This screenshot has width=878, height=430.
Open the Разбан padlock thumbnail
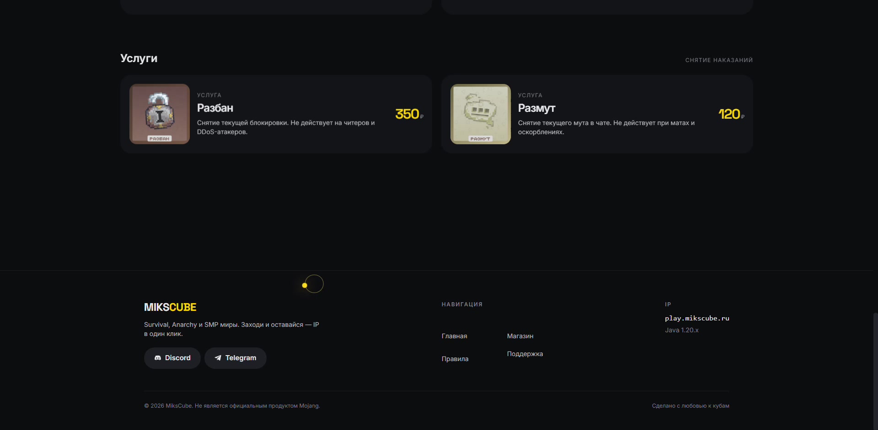[x=160, y=114]
